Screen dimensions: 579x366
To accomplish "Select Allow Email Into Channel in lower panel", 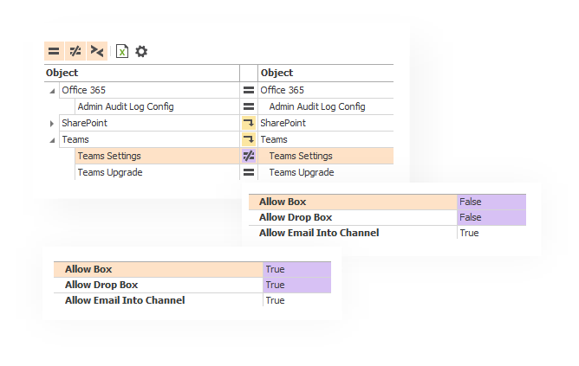I will [x=125, y=300].
